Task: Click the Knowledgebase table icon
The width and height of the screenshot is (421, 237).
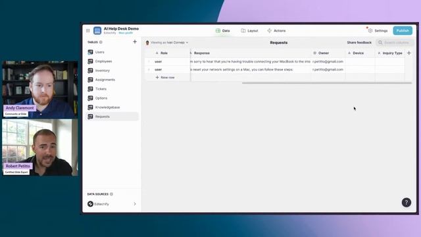Action: tap(90, 107)
